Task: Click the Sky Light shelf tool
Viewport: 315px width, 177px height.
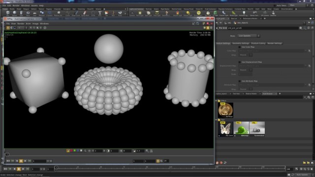Action: 208,13
